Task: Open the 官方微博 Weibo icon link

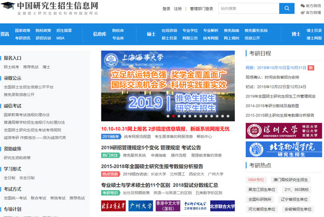Action: [x=310, y=13]
